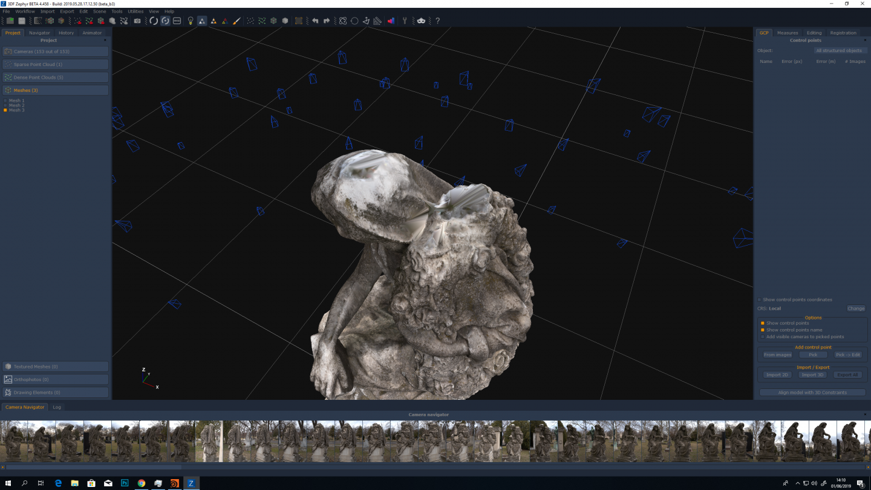Viewport: 871px width, 490px height.
Task: Click the bounding box icon in toolbar
Action: [299, 21]
